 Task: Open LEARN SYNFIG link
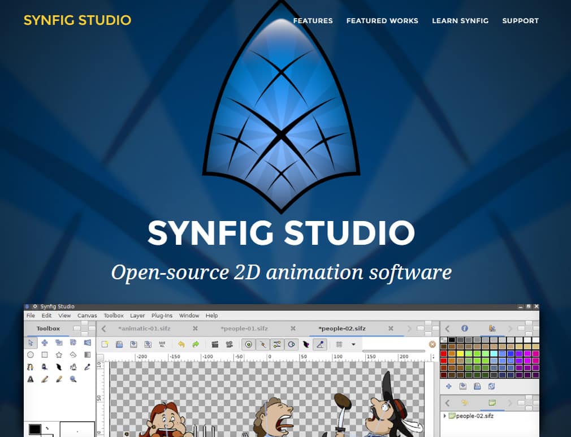tap(460, 21)
